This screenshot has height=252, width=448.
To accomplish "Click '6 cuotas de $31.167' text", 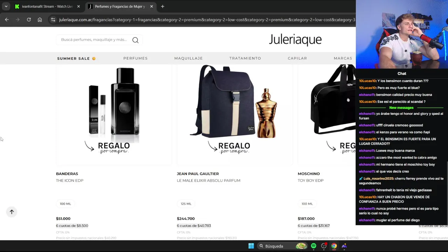I will [314, 226].
